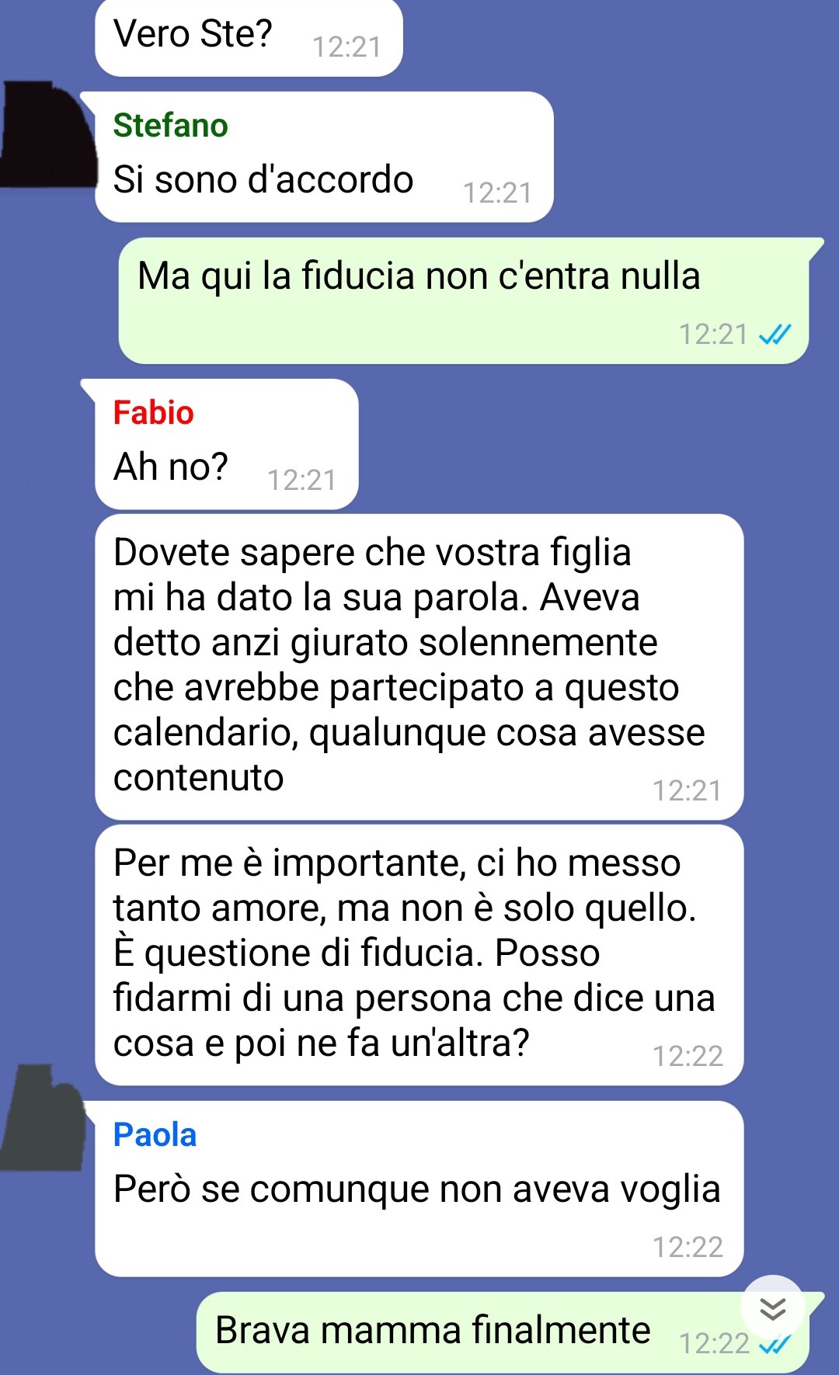Tap the blue read ticks on the 12:21 sent message
This screenshot has height=1375, width=839.
(775, 335)
